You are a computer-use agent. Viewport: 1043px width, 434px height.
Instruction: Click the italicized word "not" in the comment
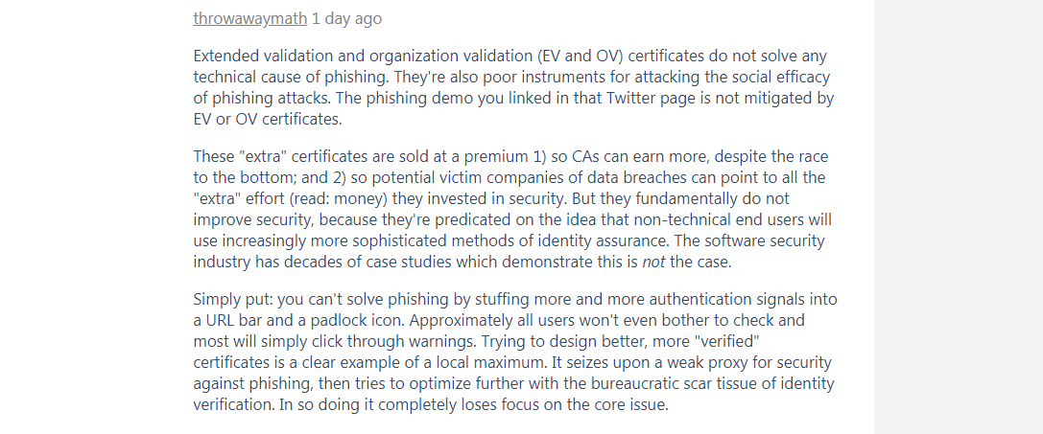click(x=653, y=262)
